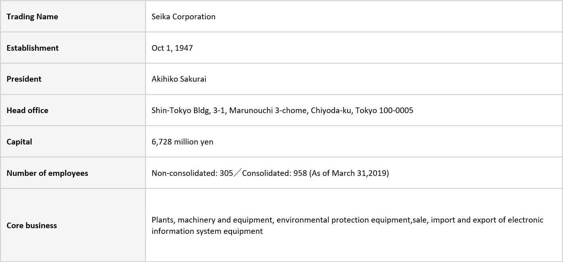Click the Establishment row header
This screenshot has height=262, width=563.
73,48
